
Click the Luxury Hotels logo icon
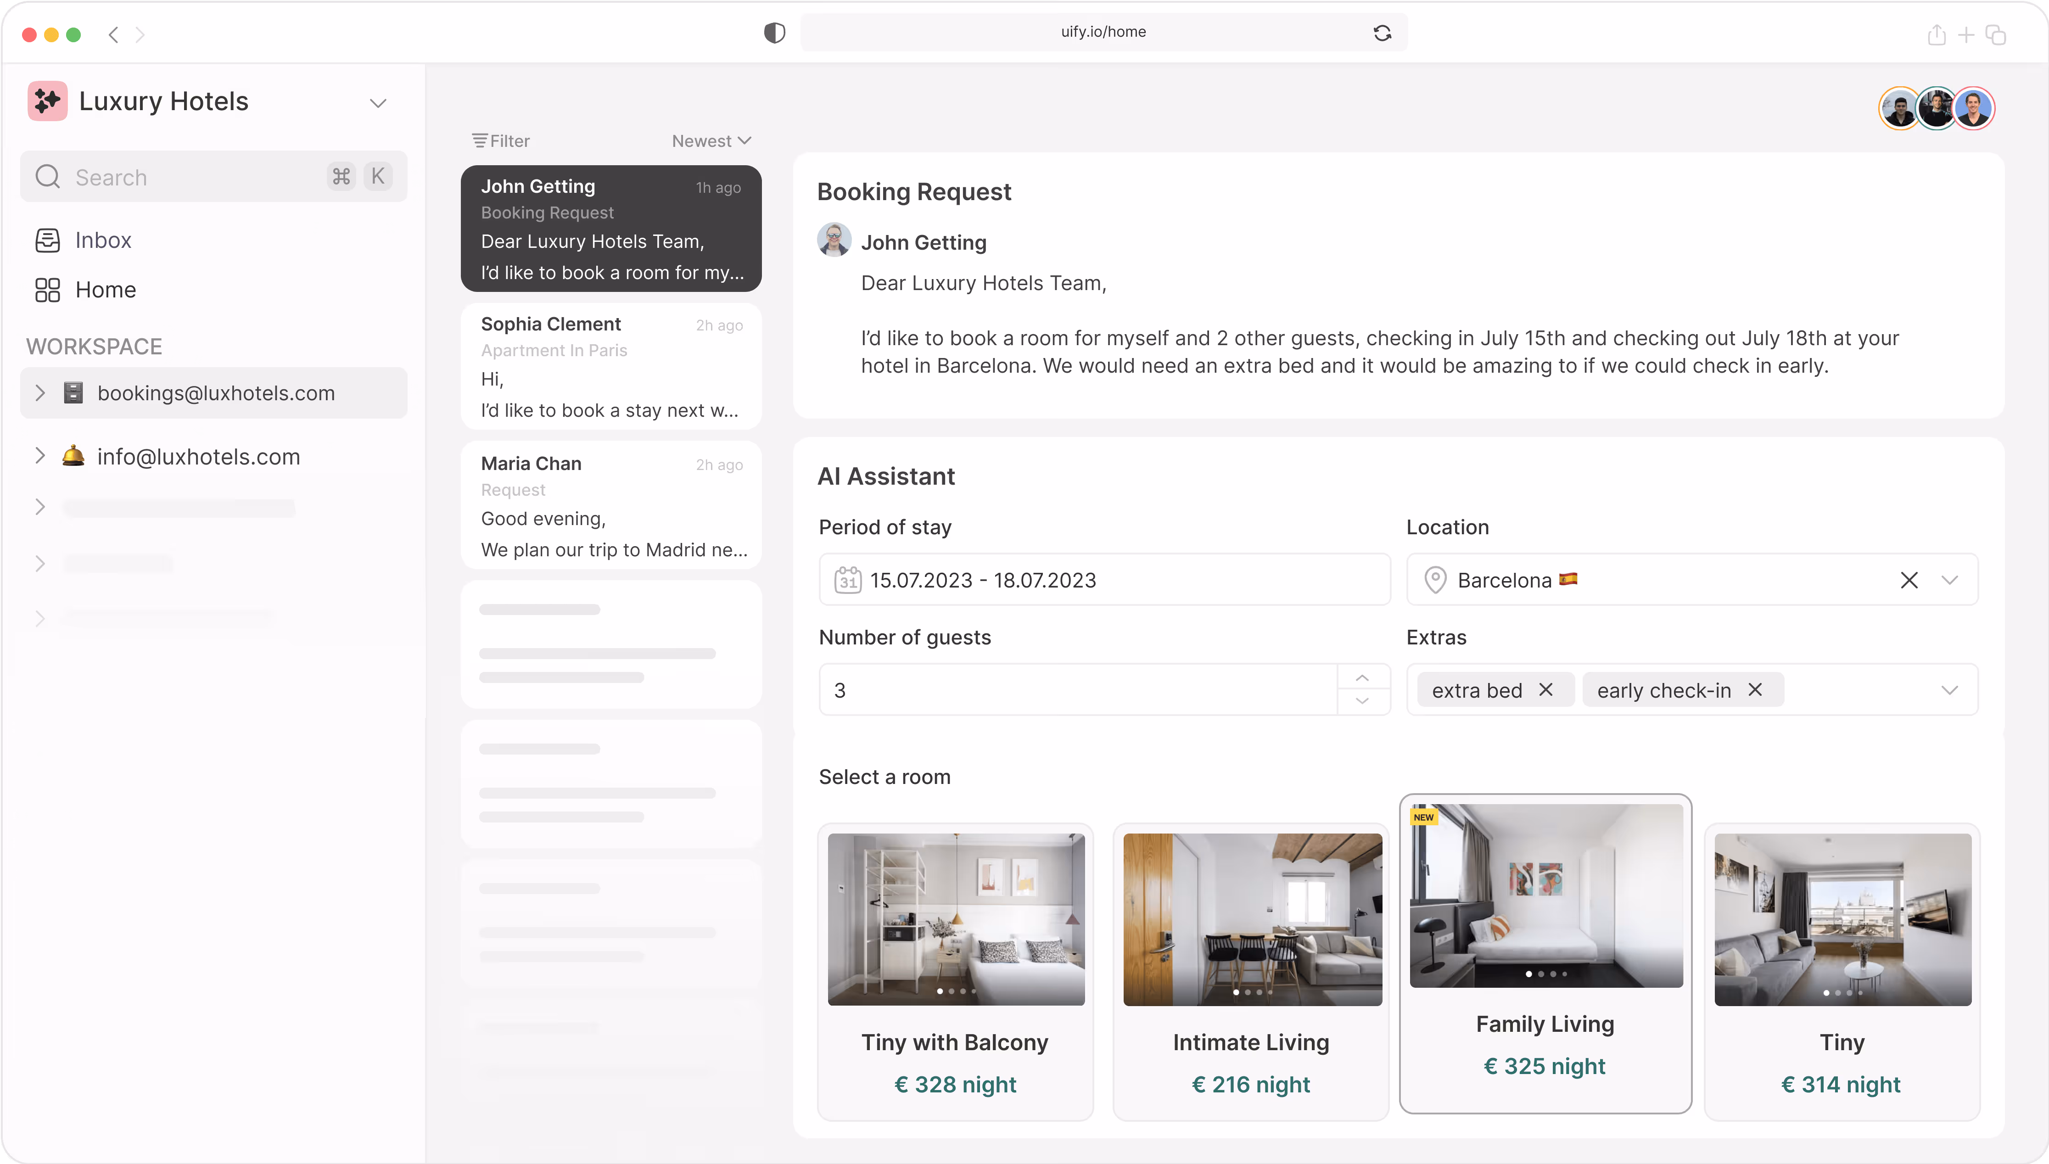pos(47,101)
